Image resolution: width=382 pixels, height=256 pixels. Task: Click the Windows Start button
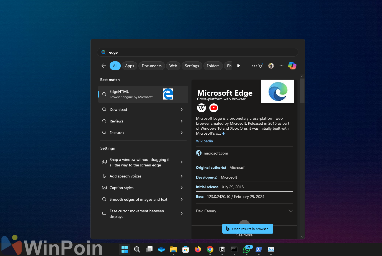(125, 249)
